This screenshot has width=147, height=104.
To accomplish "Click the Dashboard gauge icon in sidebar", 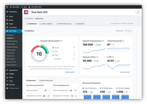I will click(7, 12).
